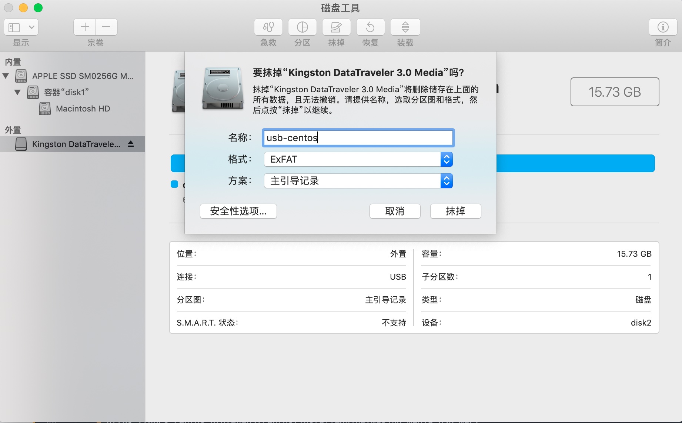Click the Erase (抹掉) toolbar icon
This screenshot has width=682, height=423.
[x=337, y=27]
